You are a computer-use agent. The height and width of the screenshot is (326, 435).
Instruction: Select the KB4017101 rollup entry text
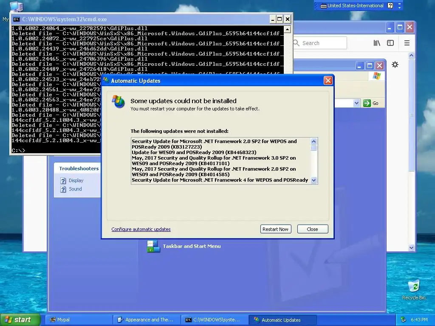tap(214, 160)
